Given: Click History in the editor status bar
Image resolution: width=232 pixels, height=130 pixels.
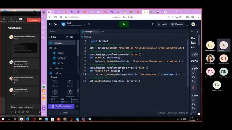Looking at the screenshot, I should pyautogui.click(x=183, y=113).
